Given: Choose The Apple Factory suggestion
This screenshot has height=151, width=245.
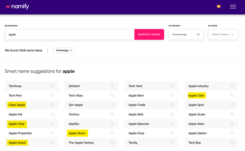Looking at the screenshot, I should click(x=81, y=142).
